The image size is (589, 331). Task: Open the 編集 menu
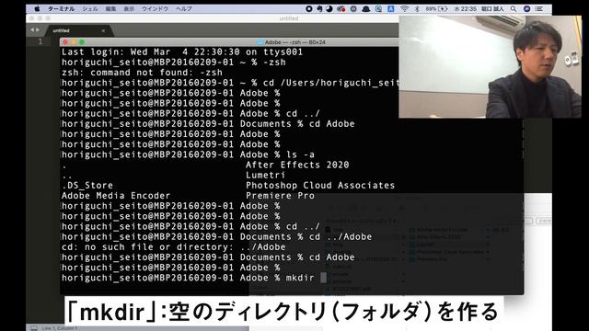[110, 8]
